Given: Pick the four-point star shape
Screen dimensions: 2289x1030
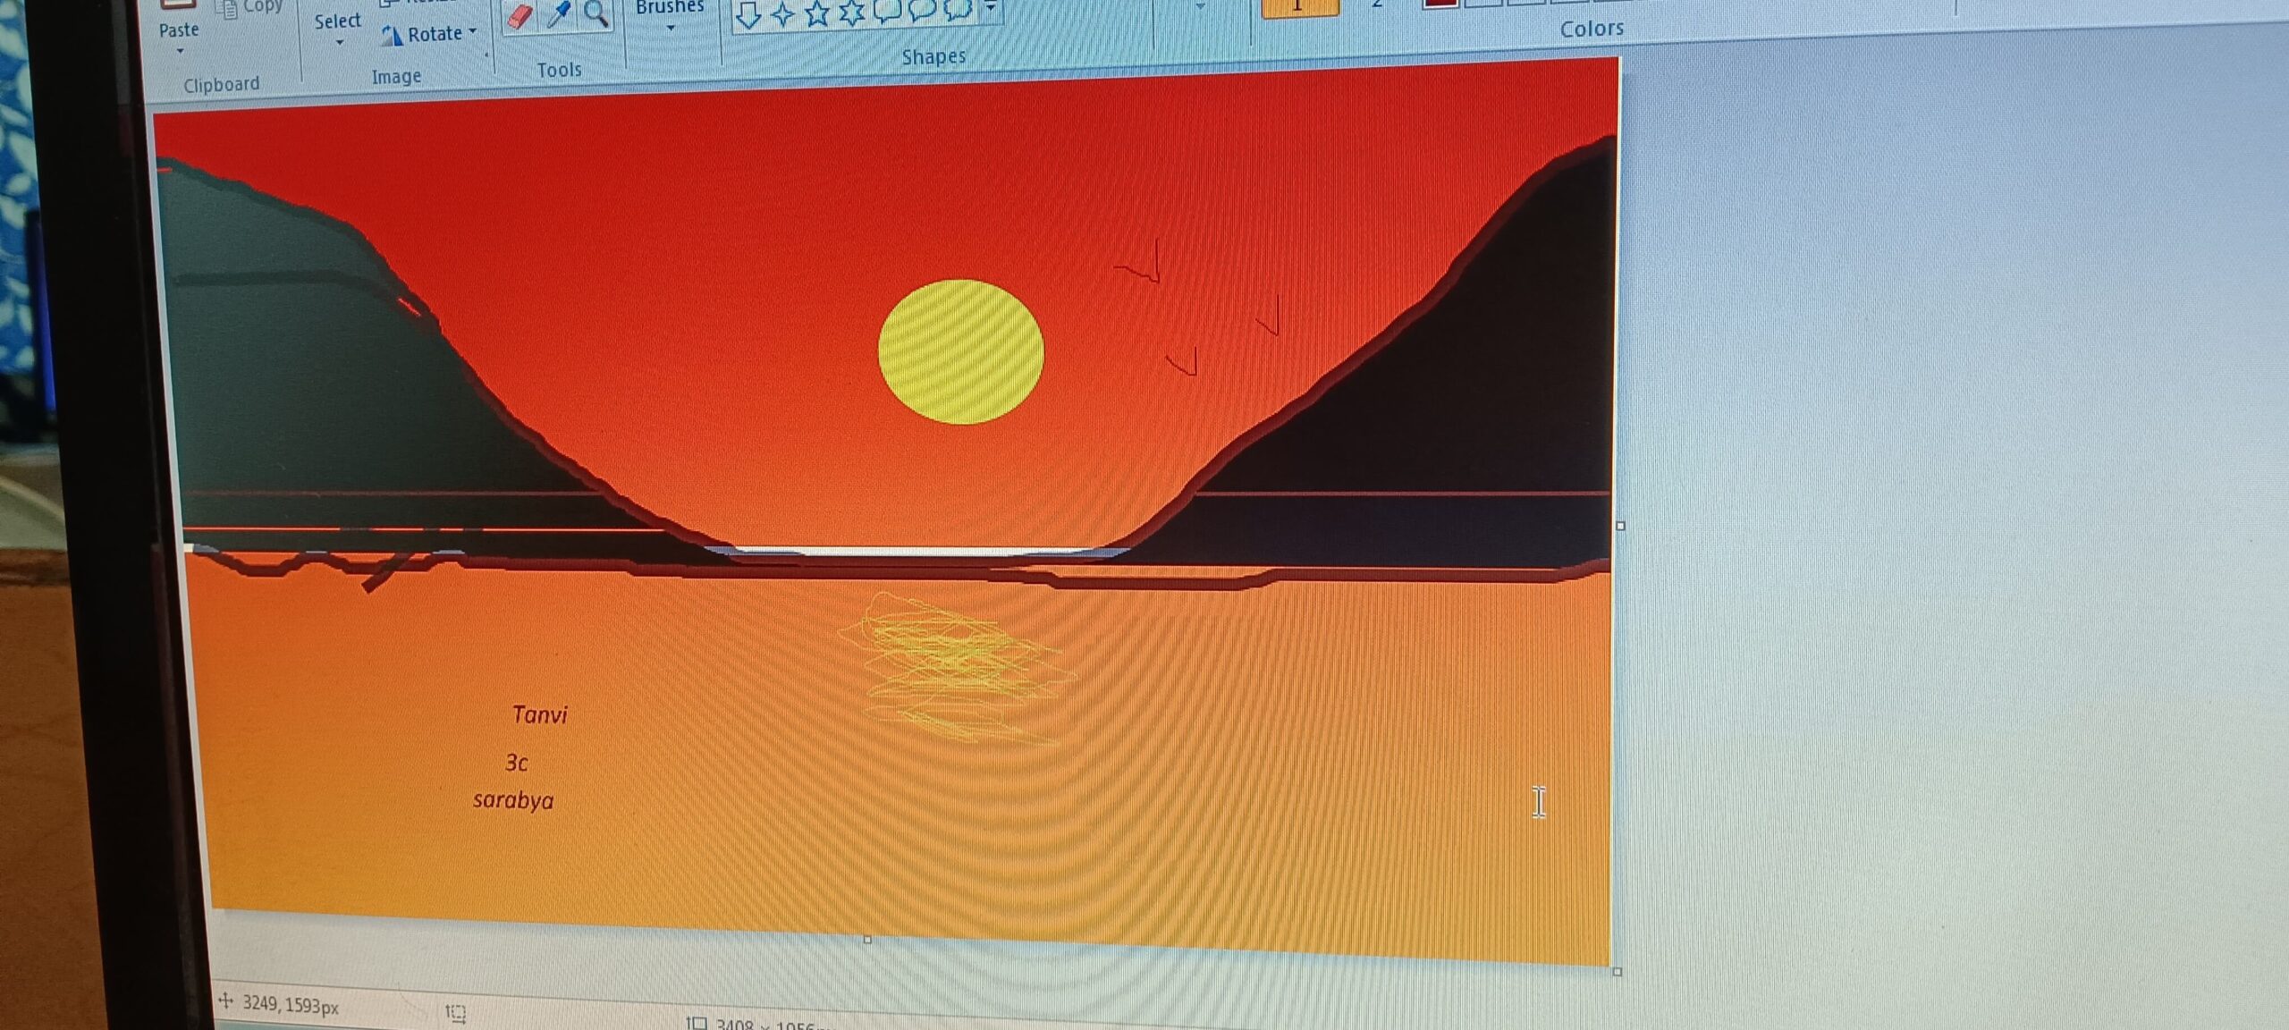Looking at the screenshot, I should pos(783,13).
